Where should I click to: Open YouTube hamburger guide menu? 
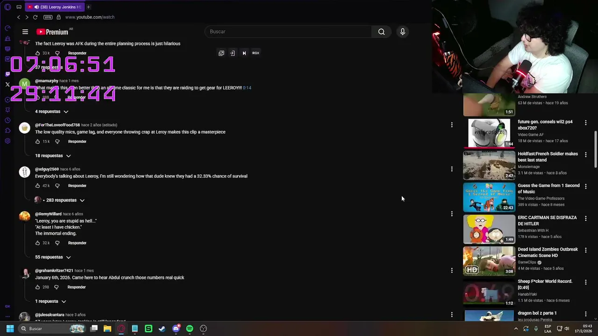pyautogui.click(x=25, y=32)
